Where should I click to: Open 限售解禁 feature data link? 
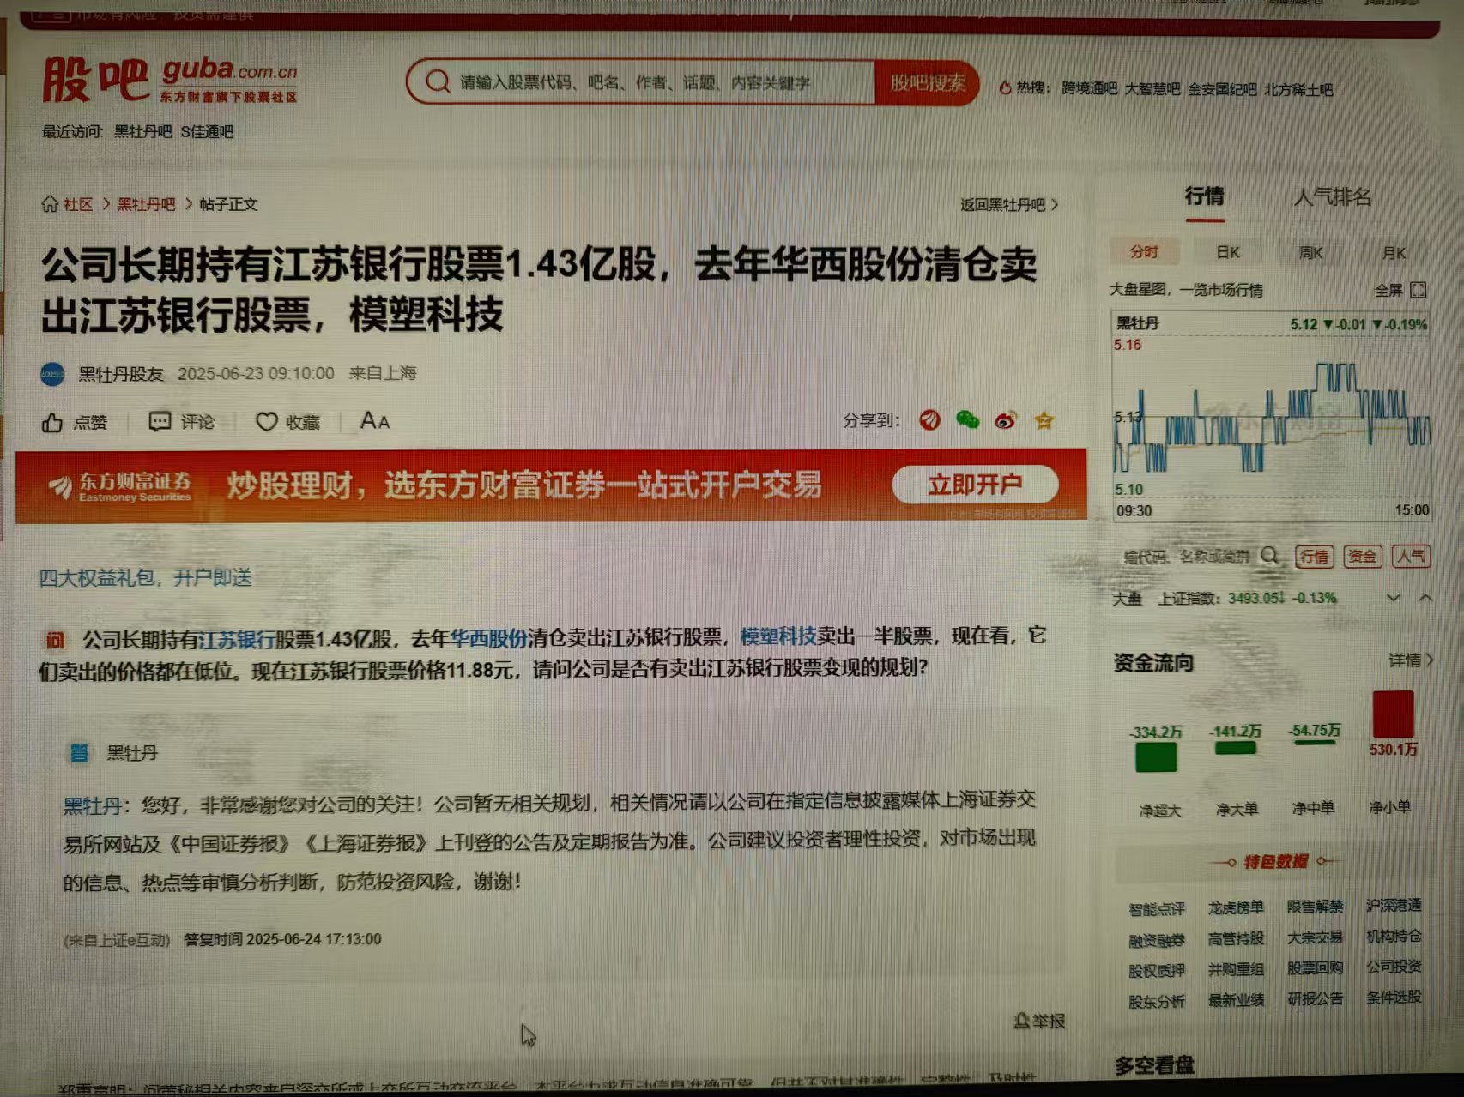(1315, 907)
